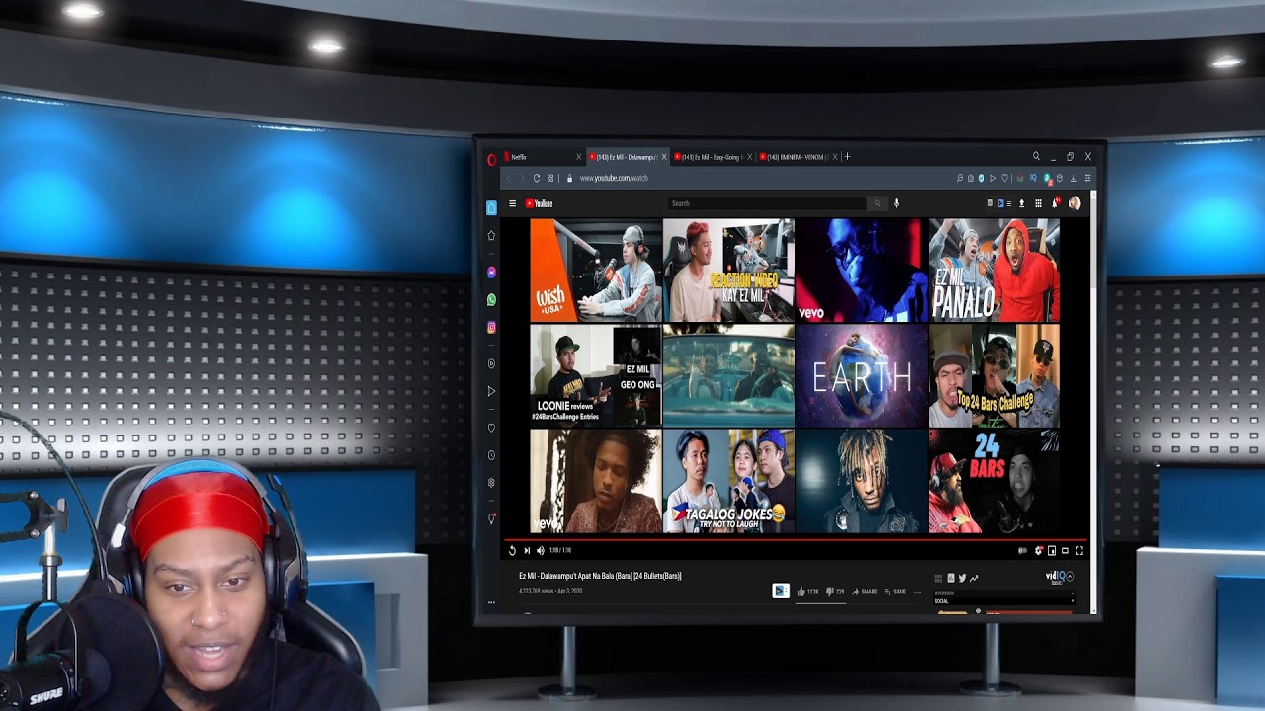Switch to the Ez Mil Easy-Going tab

click(712, 157)
